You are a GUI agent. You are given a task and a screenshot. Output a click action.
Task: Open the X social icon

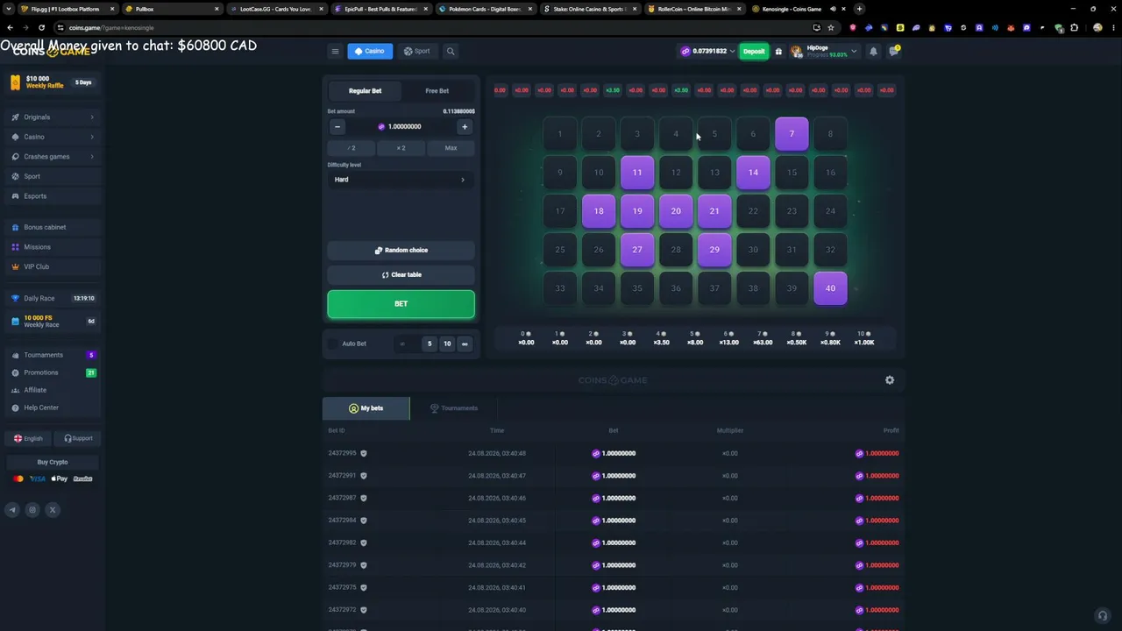tap(53, 509)
